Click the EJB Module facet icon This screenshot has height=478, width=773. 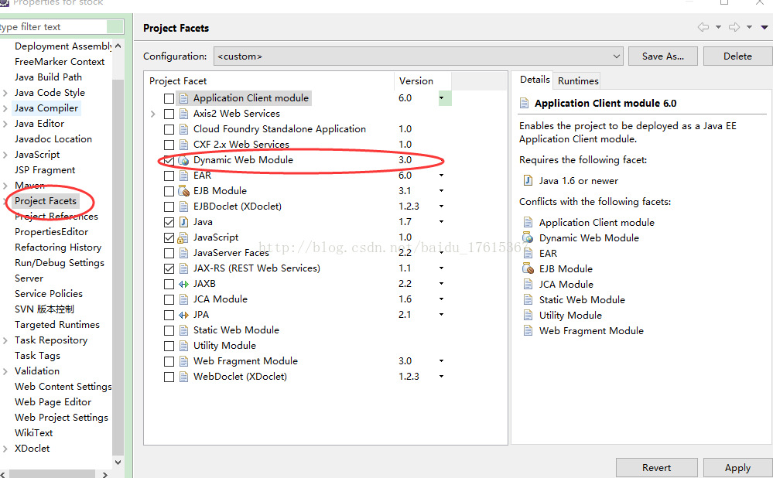[x=183, y=191]
